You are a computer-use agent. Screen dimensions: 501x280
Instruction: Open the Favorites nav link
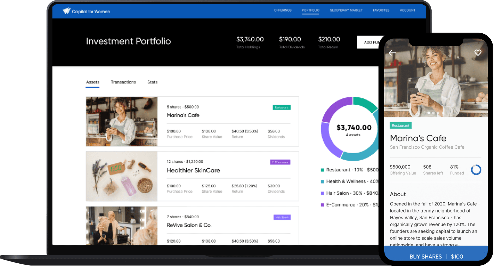(x=381, y=10)
